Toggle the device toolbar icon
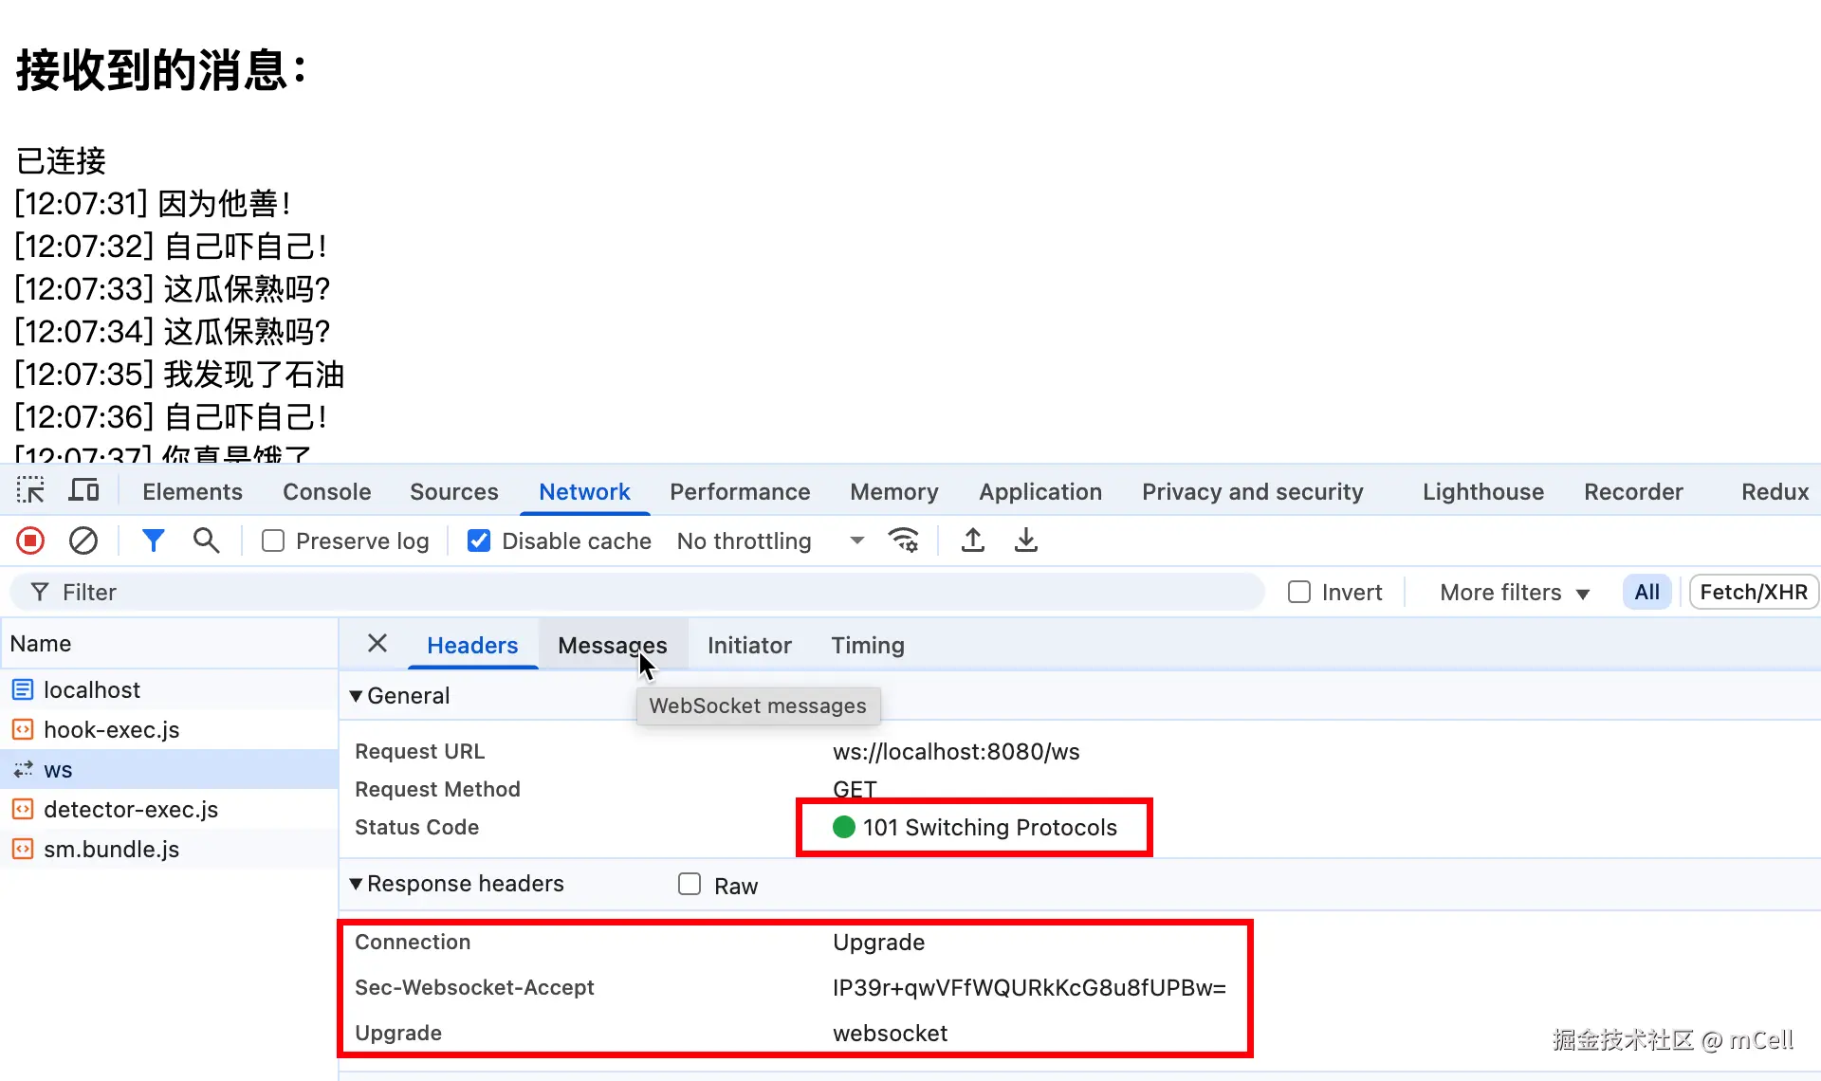 coord(83,490)
